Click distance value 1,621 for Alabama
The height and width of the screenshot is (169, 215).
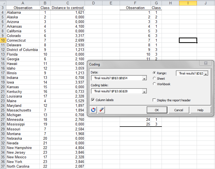coord(68,12)
